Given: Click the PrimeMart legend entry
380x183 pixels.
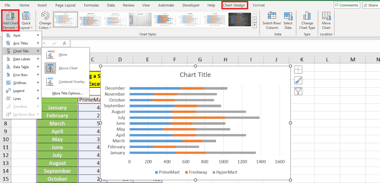Looking at the screenshot, I should click(x=167, y=172).
